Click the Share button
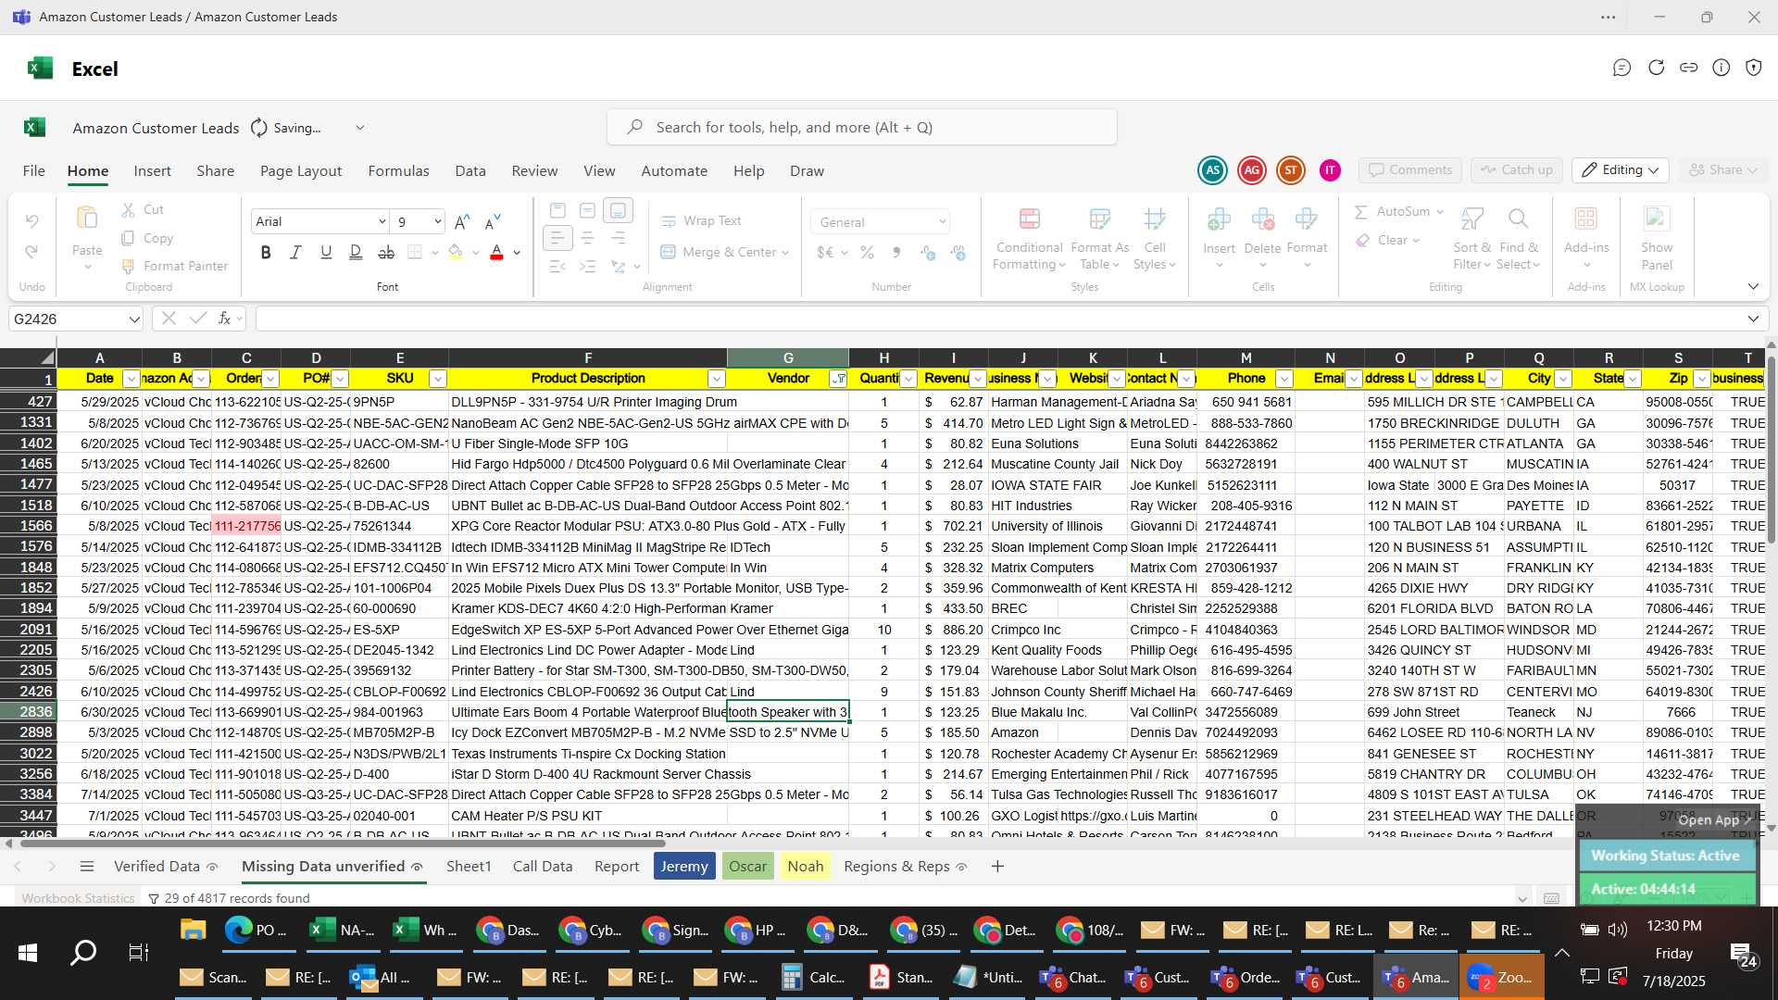Image resolution: width=1778 pixels, height=1000 pixels. (x=1722, y=170)
